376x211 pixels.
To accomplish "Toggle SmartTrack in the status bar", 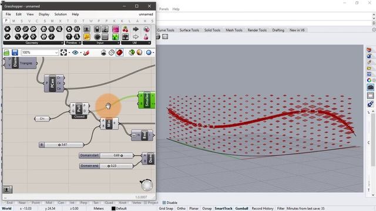I will tap(223, 209).
